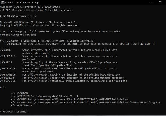
Task: Click the /OFFLOGFILE option in the list
Action: tap(8, 81)
